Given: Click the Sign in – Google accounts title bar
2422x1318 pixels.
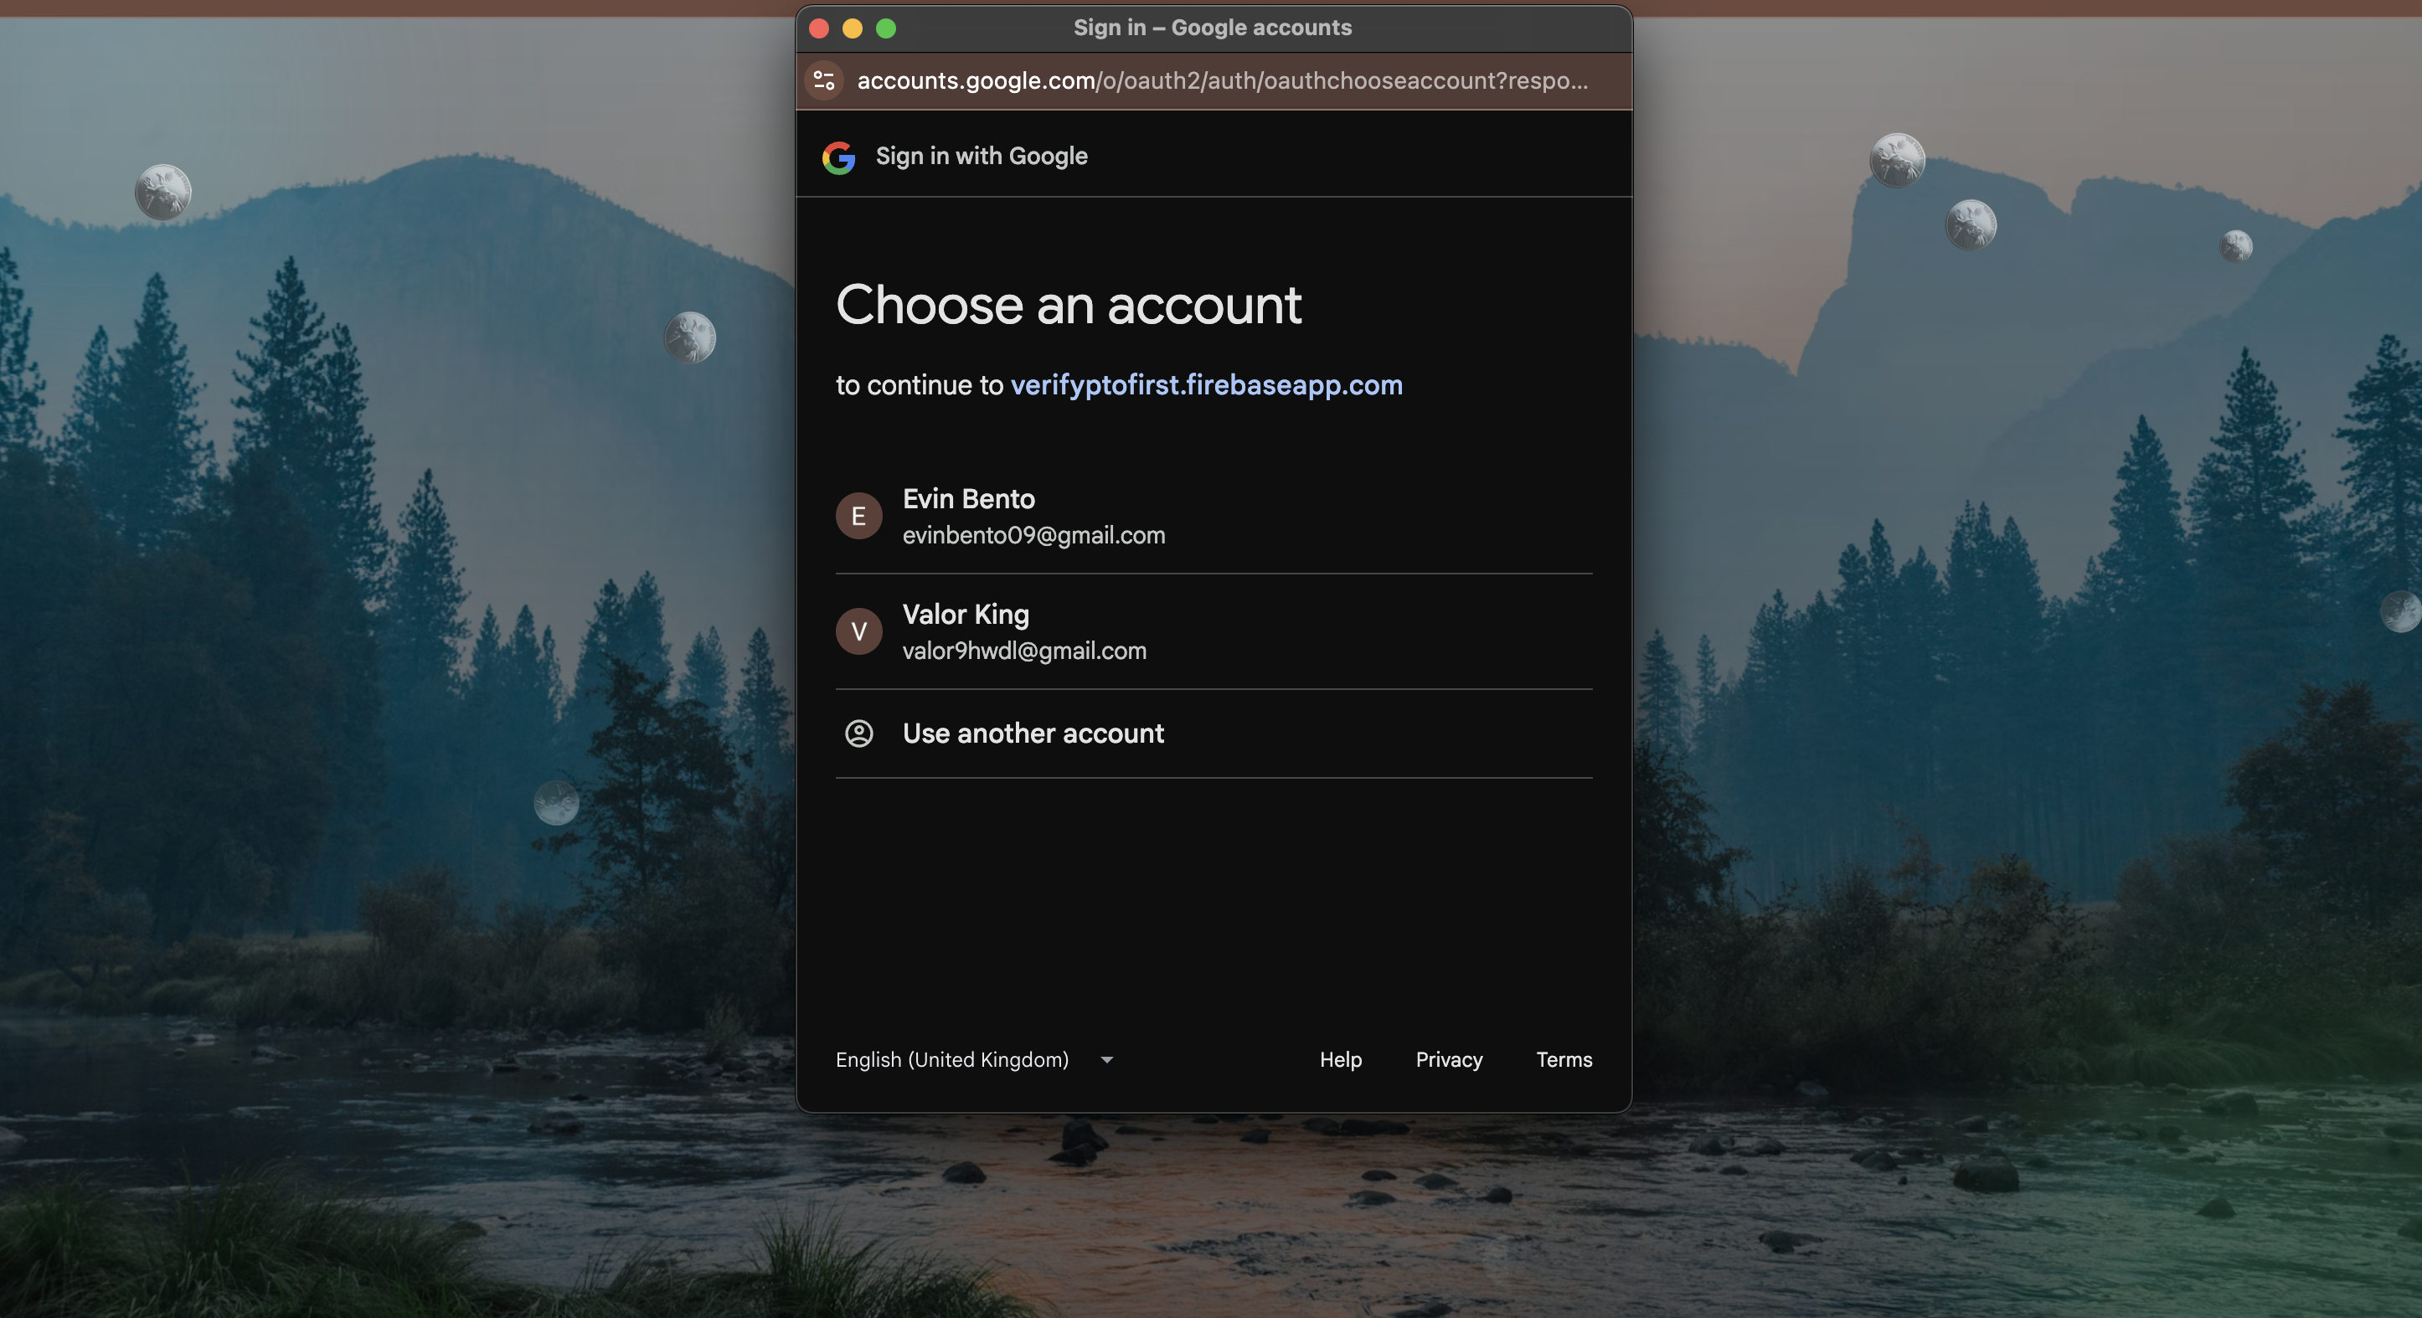Looking at the screenshot, I should point(1212,28).
